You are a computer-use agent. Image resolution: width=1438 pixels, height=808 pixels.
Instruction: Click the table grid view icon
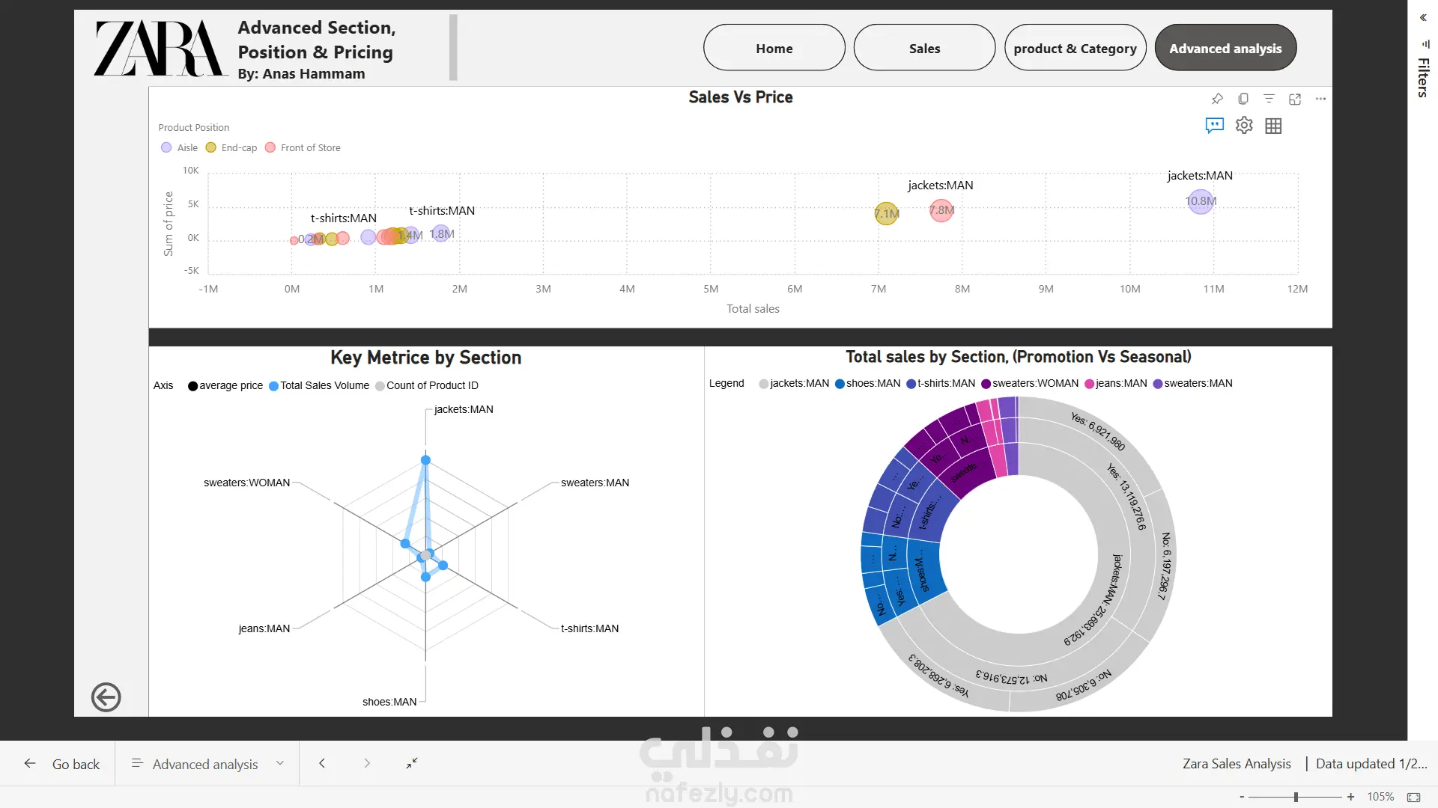[x=1273, y=126]
